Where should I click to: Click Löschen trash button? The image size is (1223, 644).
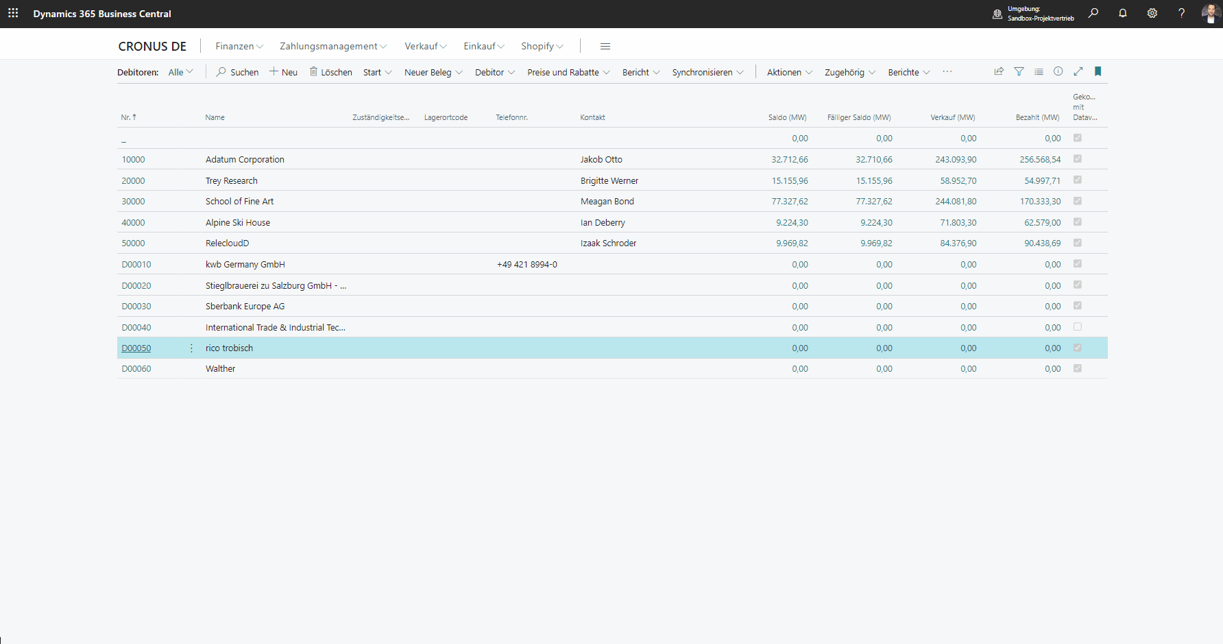point(330,72)
